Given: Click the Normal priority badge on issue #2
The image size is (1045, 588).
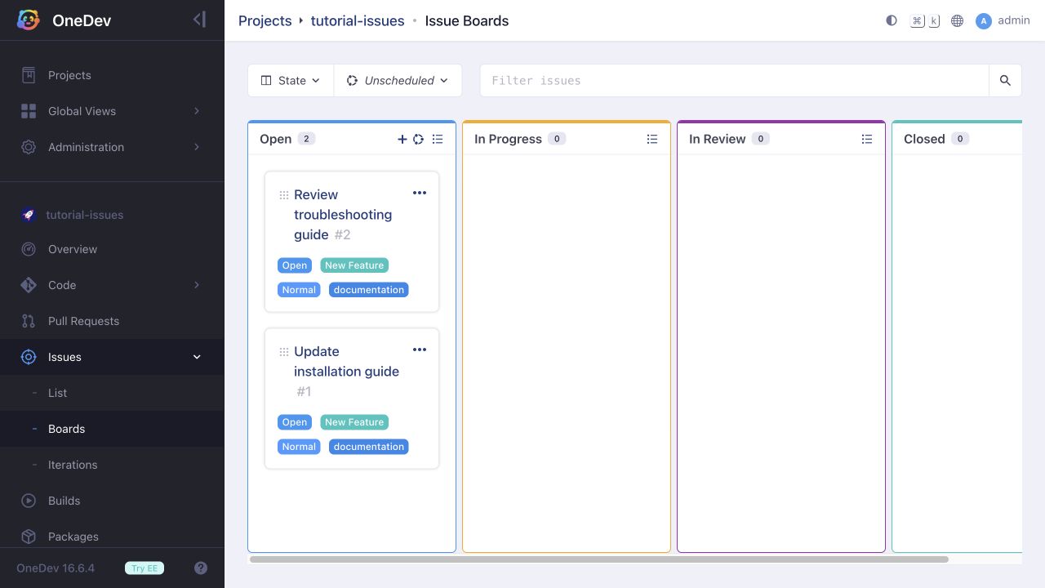Looking at the screenshot, I should click(299, 290).
